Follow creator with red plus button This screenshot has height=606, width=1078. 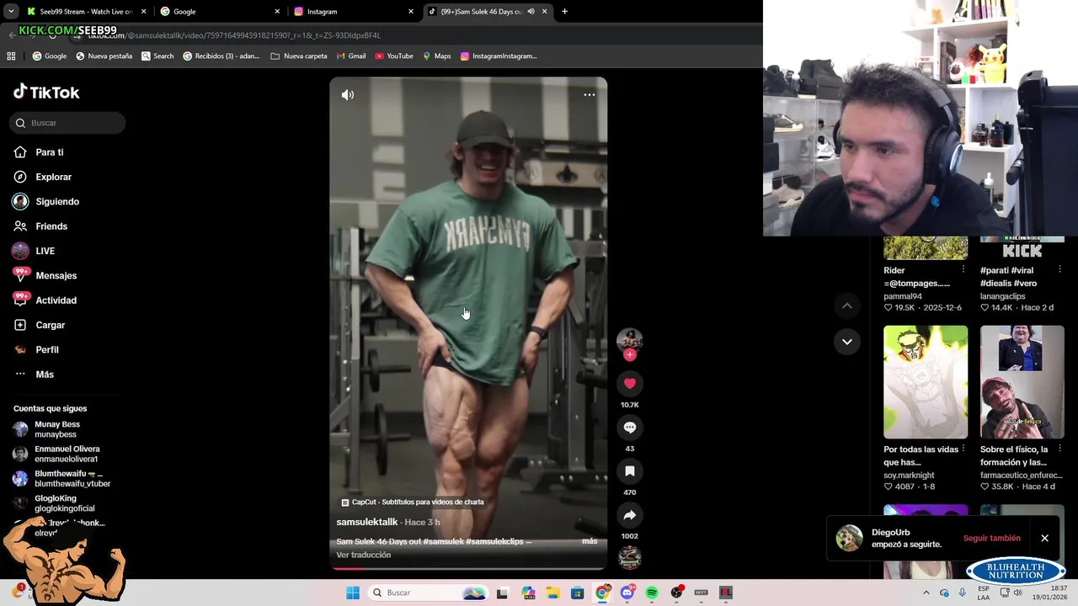pos(630,355)
